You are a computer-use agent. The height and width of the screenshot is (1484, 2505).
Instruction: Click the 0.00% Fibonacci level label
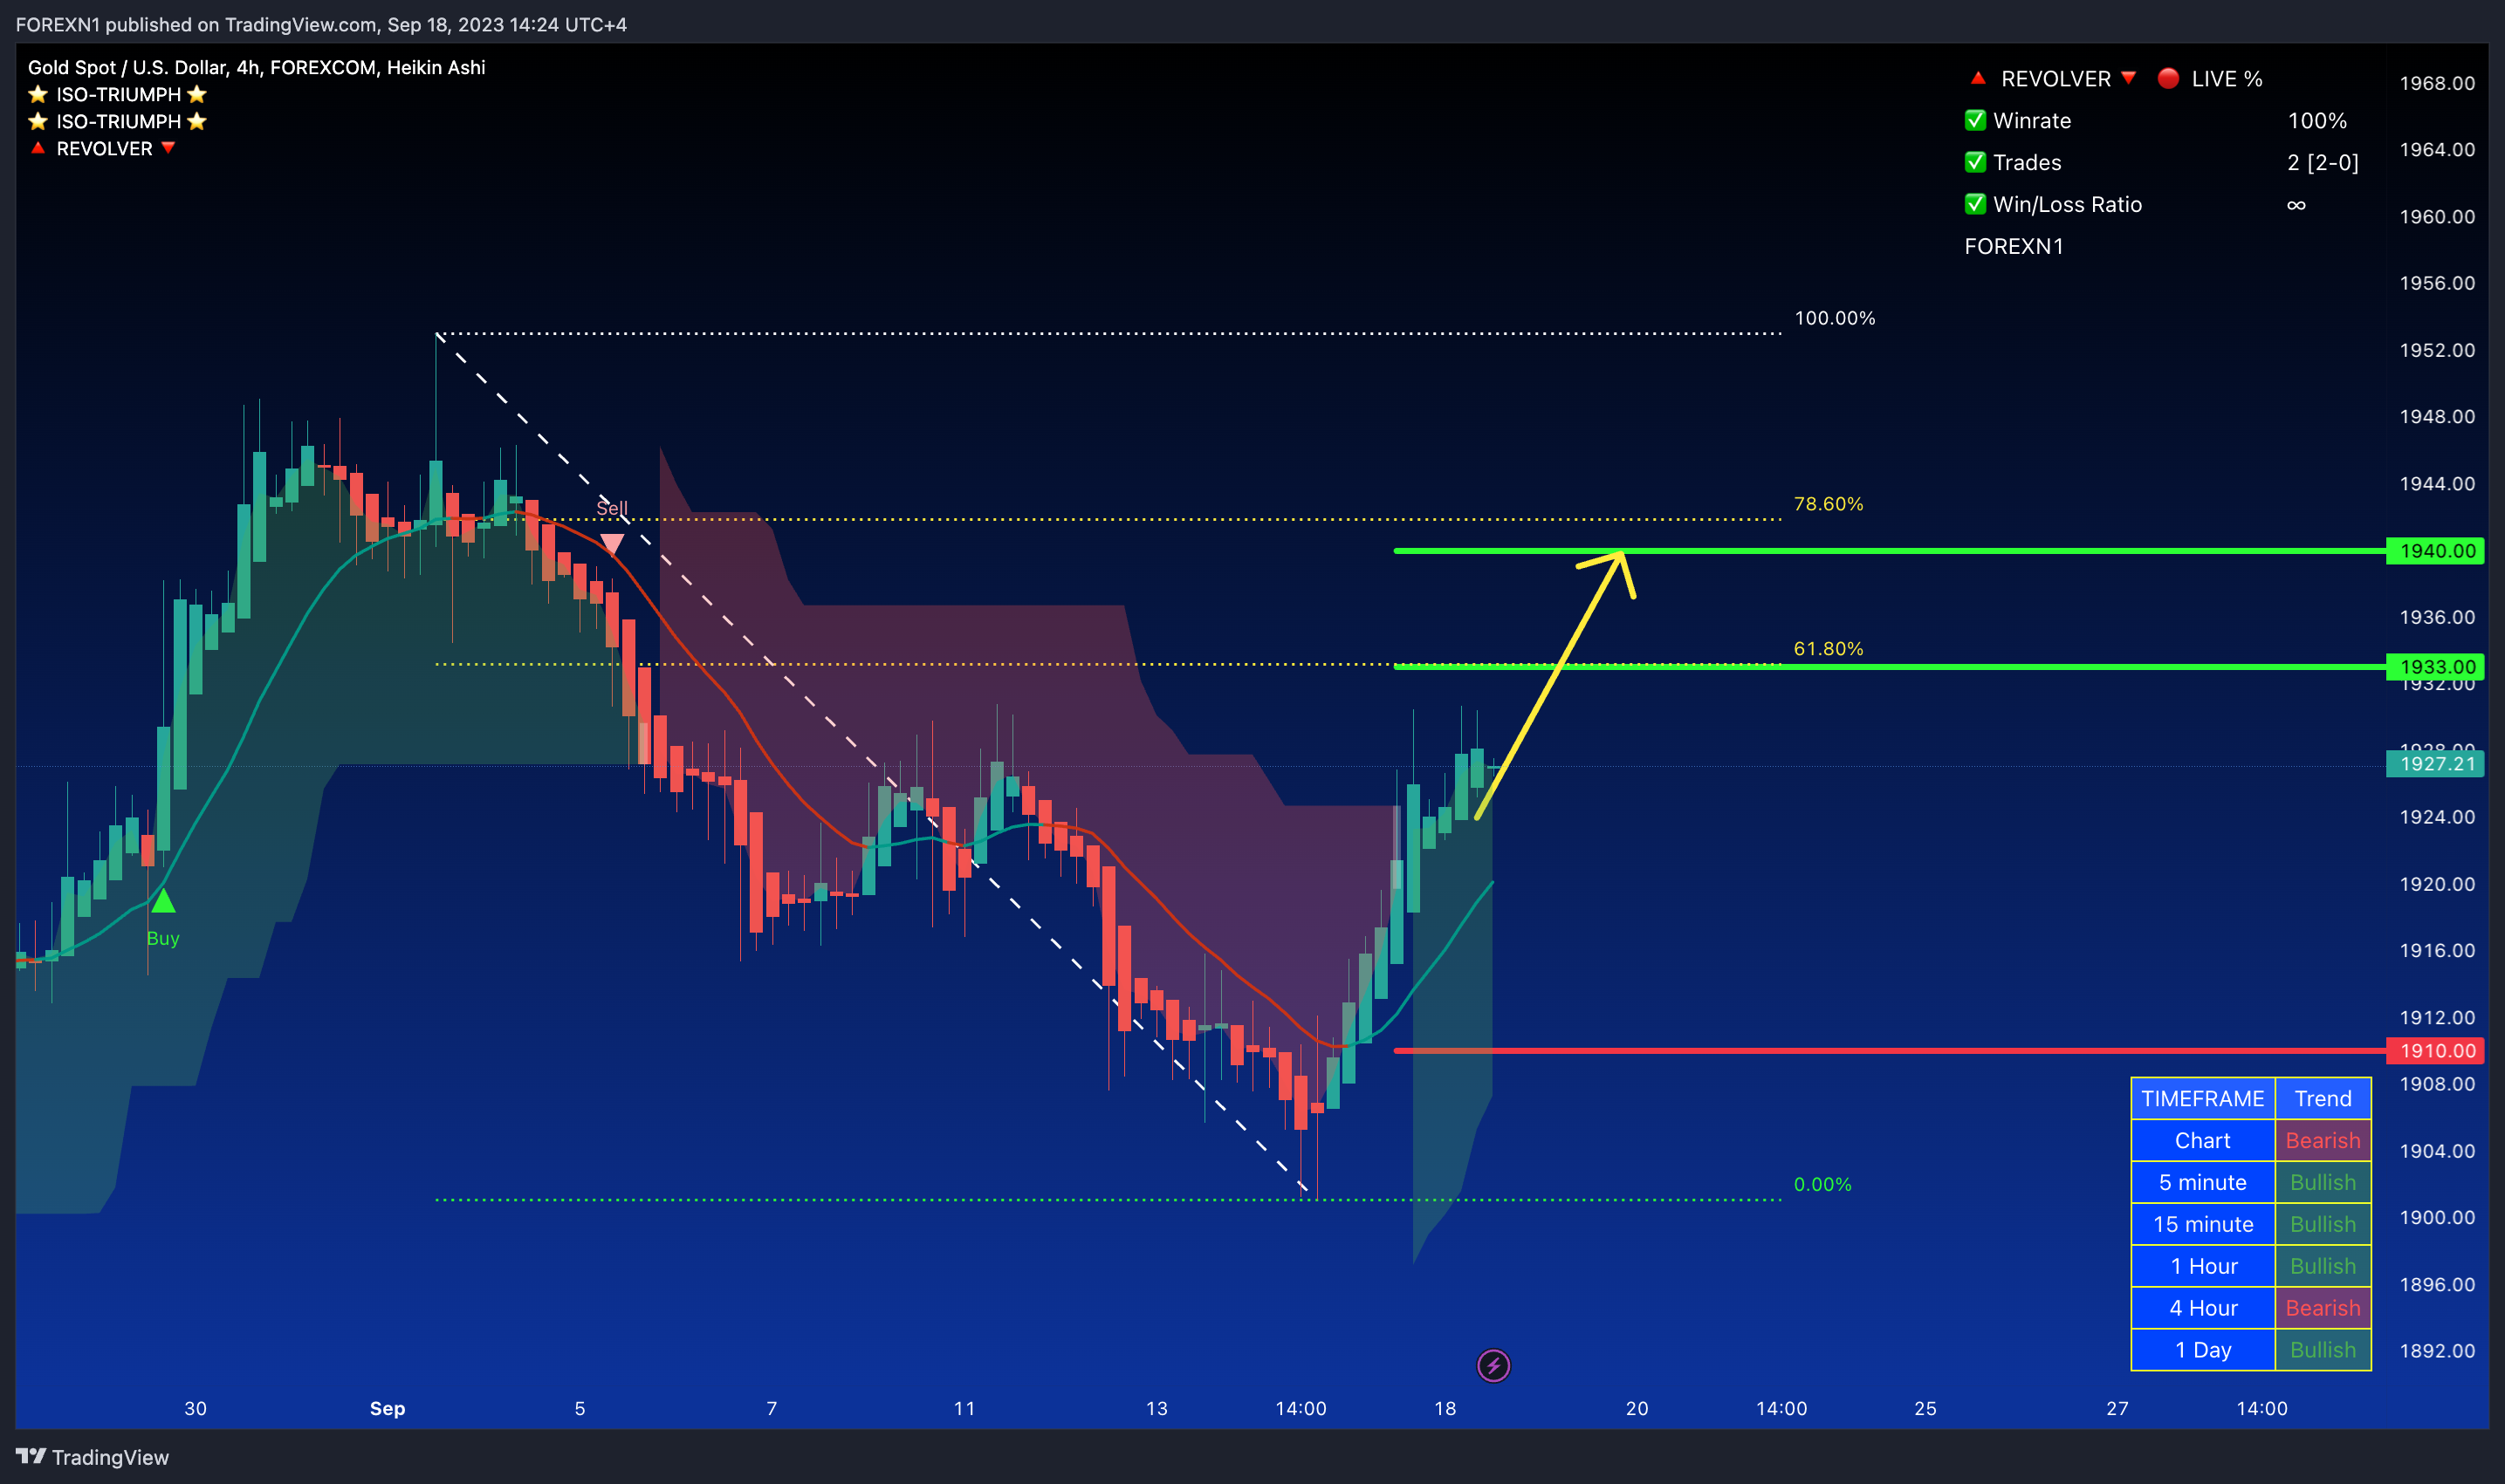click(1822, 1185)
